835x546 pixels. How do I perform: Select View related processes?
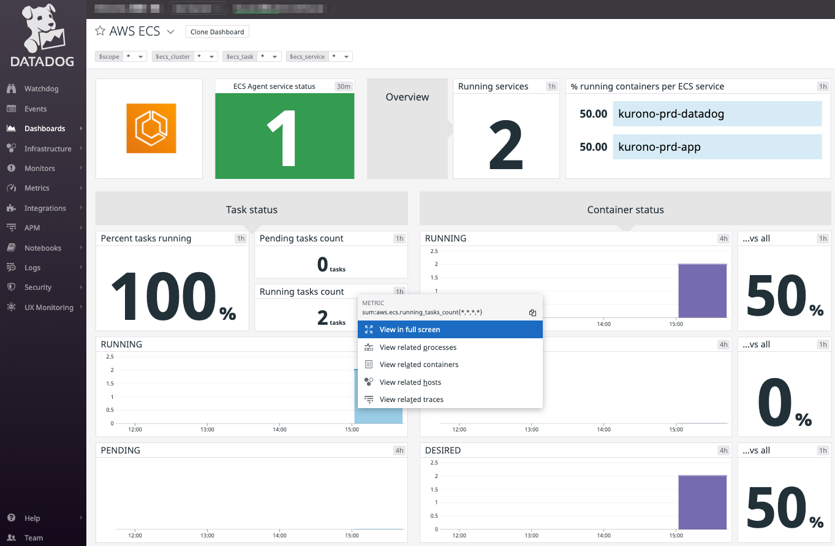[x=450, y=347]
